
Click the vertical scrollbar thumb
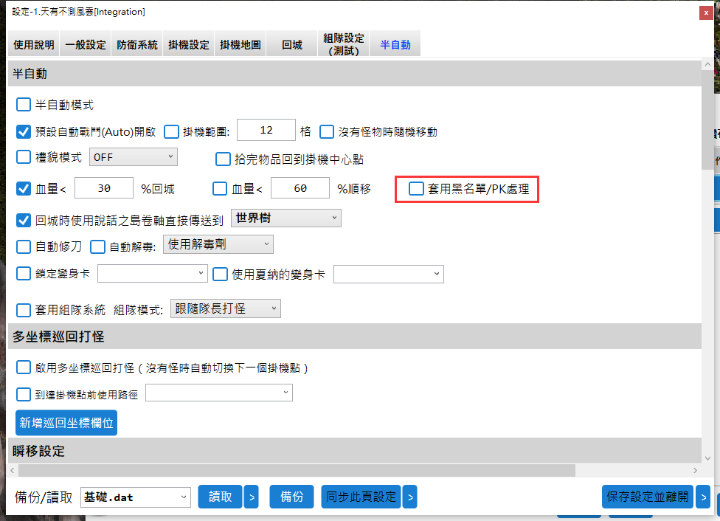pyautogui.click(x=707, y=121)
